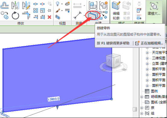This screenshot has height=118, width=167.
Task: Select Trim/Extend Multiple Elements tool
Action: [43, 17]
